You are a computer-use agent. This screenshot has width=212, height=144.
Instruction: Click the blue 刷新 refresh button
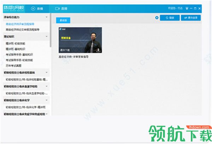(x=170, y=18)
